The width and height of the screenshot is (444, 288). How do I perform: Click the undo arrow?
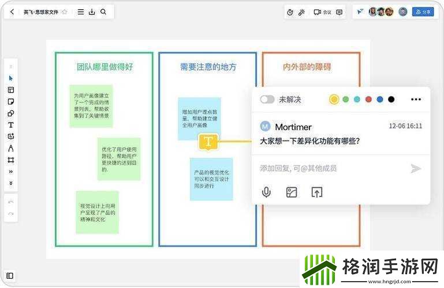pyautogui.click(x=11, y=202)
